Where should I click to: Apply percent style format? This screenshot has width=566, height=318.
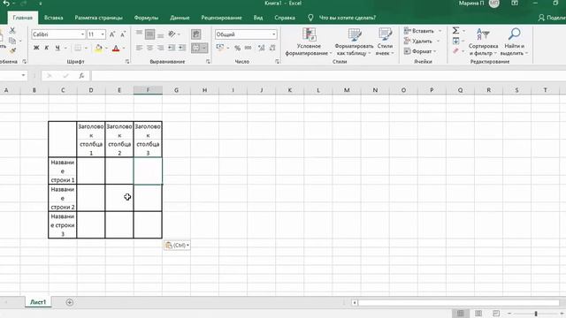click(x=237, y=48)
